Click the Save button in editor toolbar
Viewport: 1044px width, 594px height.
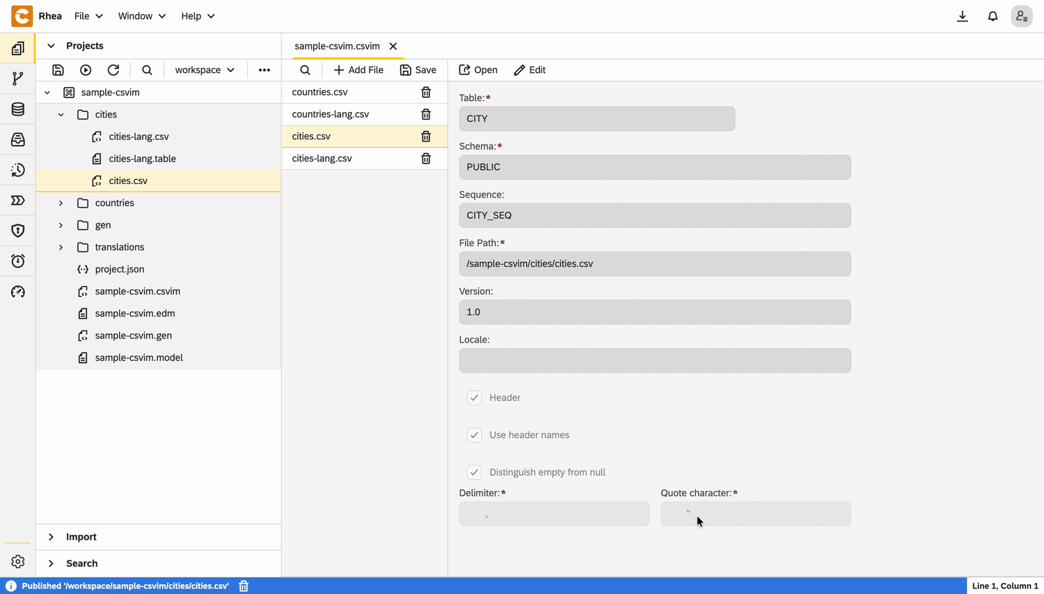pos(418,70)
